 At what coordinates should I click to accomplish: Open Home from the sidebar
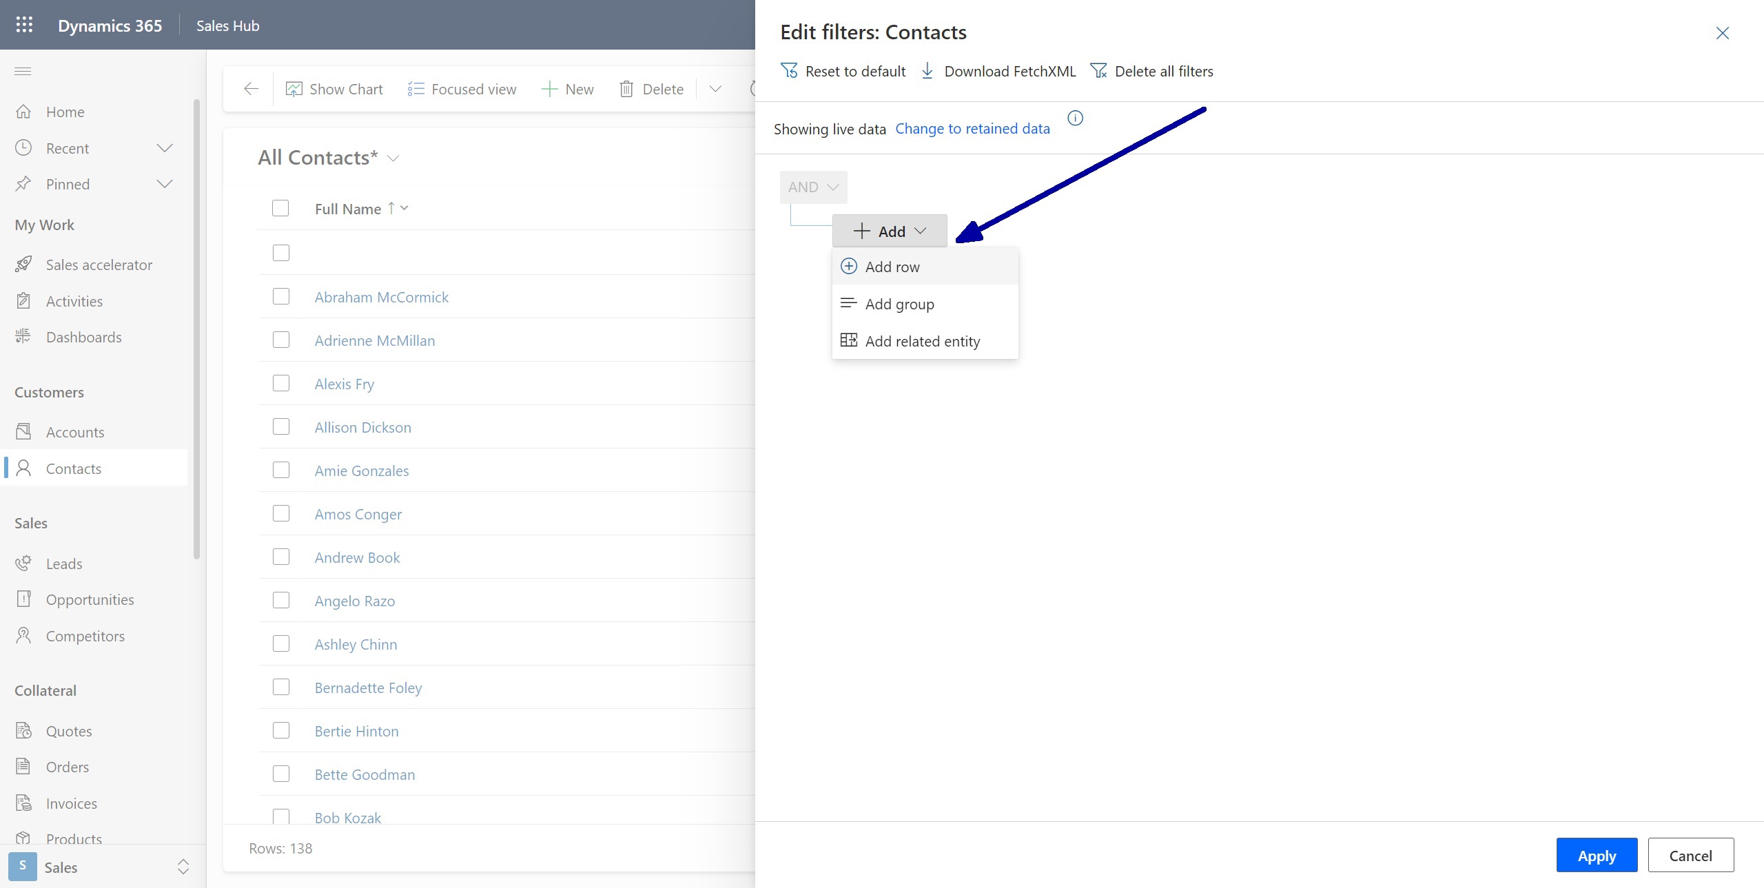coord(65,112)
